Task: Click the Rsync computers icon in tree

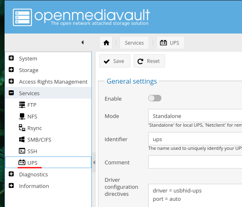Action: [22, 128]
